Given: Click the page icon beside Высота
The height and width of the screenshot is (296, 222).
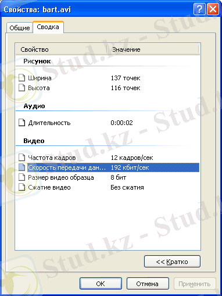Looking at the screenshot, I should (22, 88).
